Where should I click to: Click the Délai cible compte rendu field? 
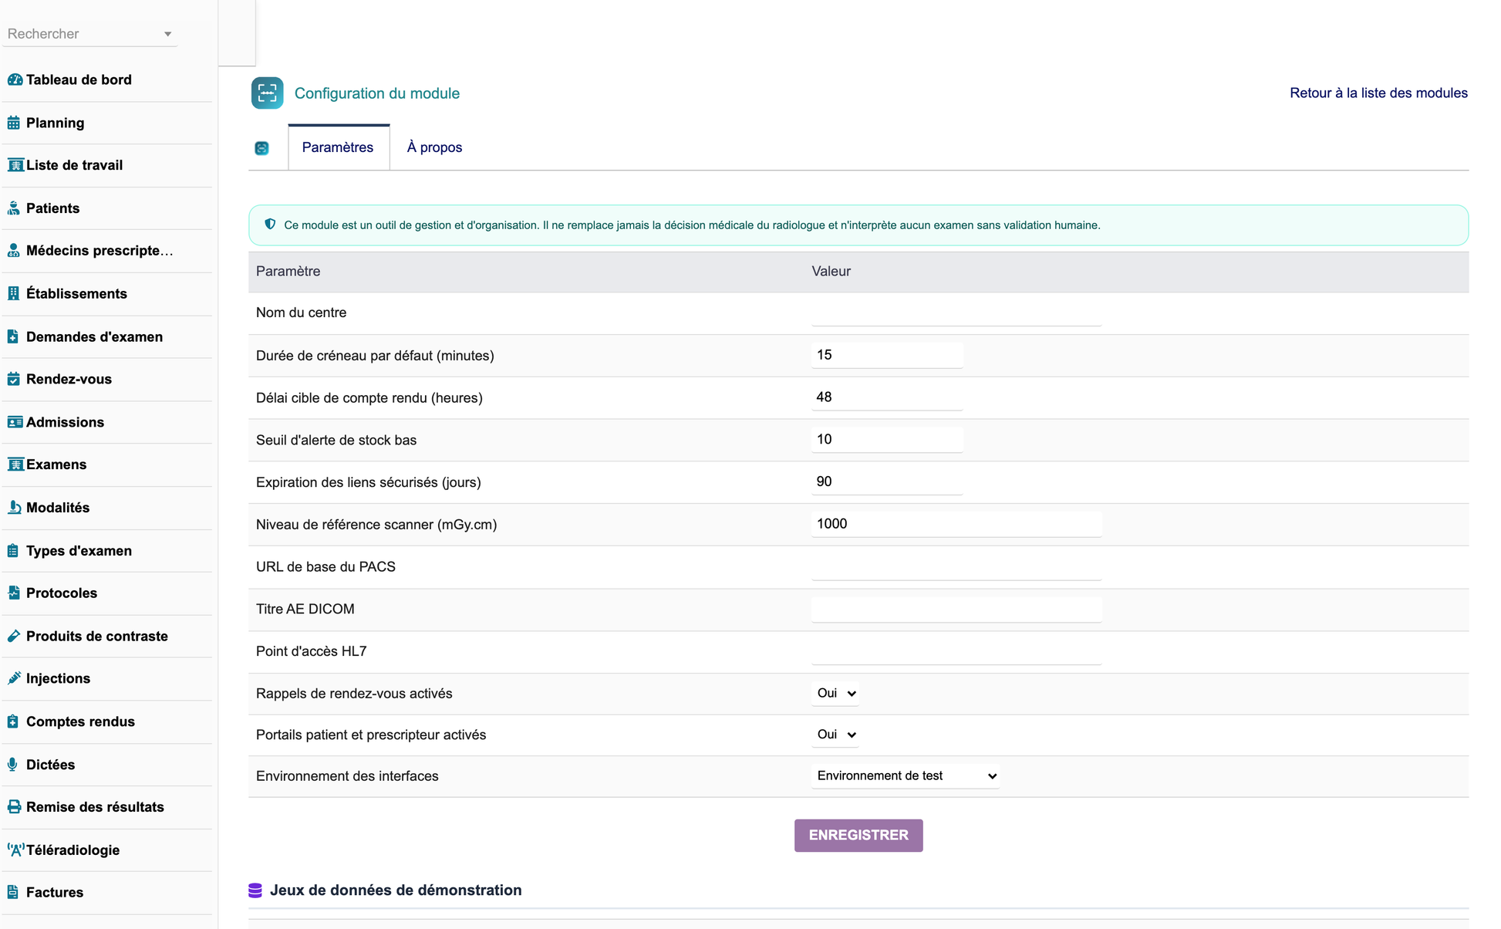887,397
